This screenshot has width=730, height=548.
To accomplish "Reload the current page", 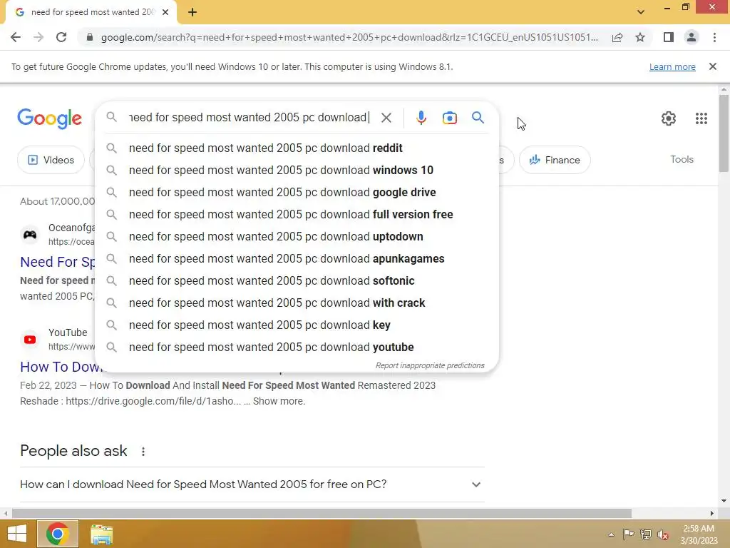I will [61, 37].
